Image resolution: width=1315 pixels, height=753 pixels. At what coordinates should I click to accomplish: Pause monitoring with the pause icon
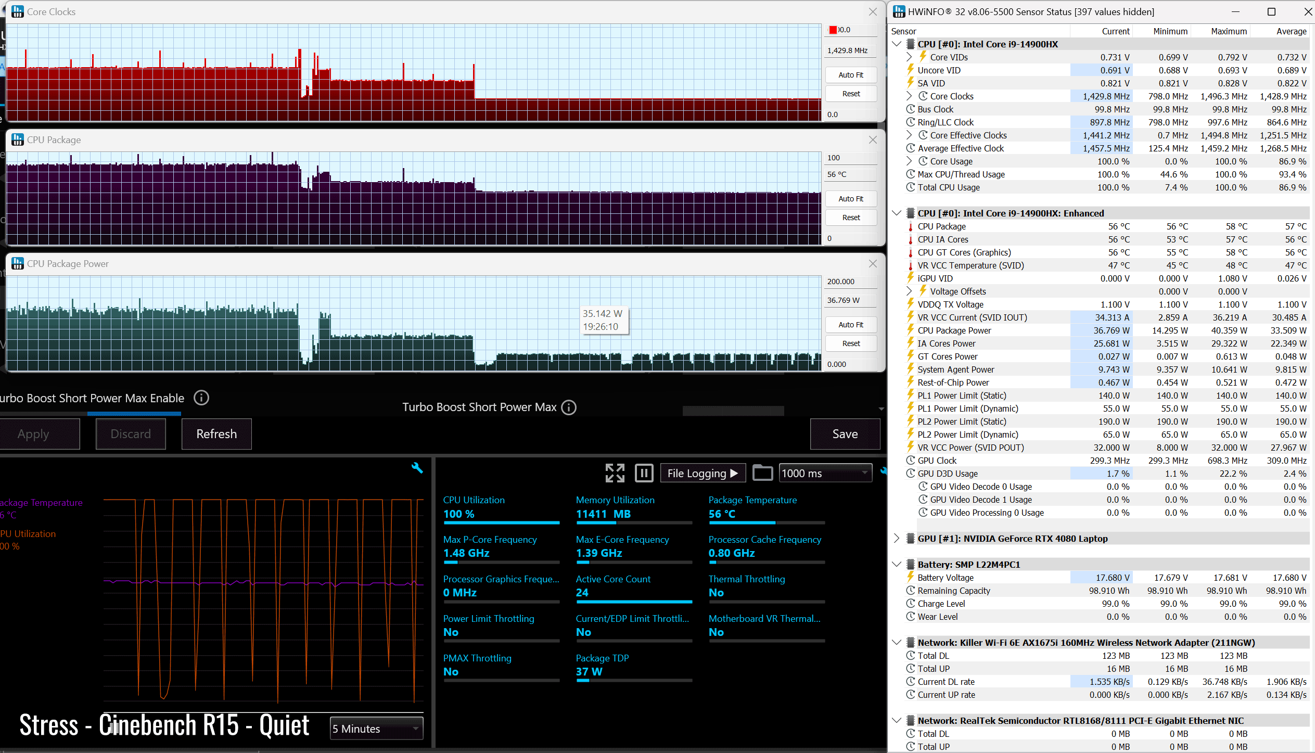pyautogui.click(x=644, y=473)
